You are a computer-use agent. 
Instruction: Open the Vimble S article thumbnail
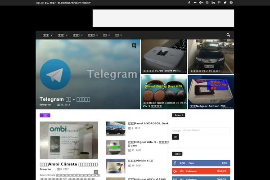click(x=116, y=166)
